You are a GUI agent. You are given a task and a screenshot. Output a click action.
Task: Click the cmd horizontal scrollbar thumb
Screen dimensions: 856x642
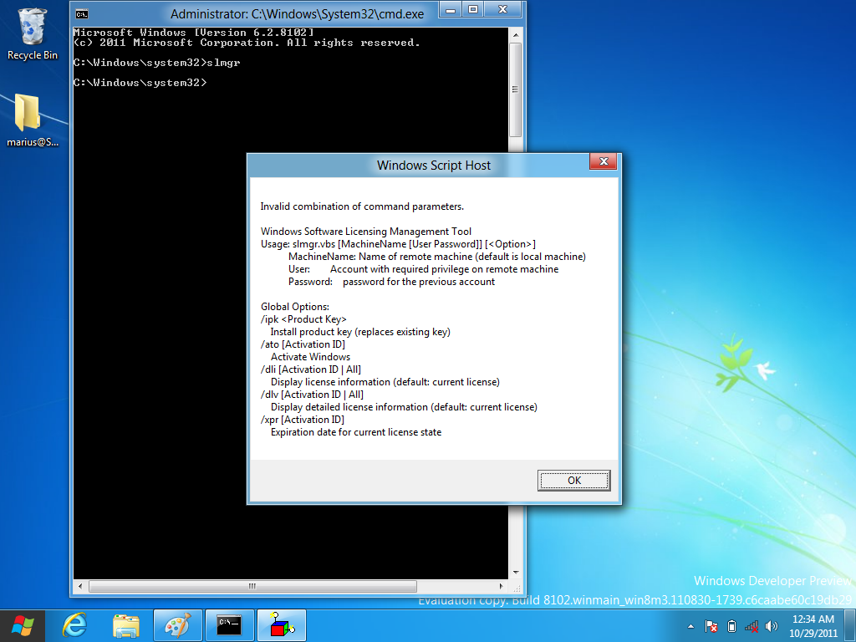click(252, 586)
